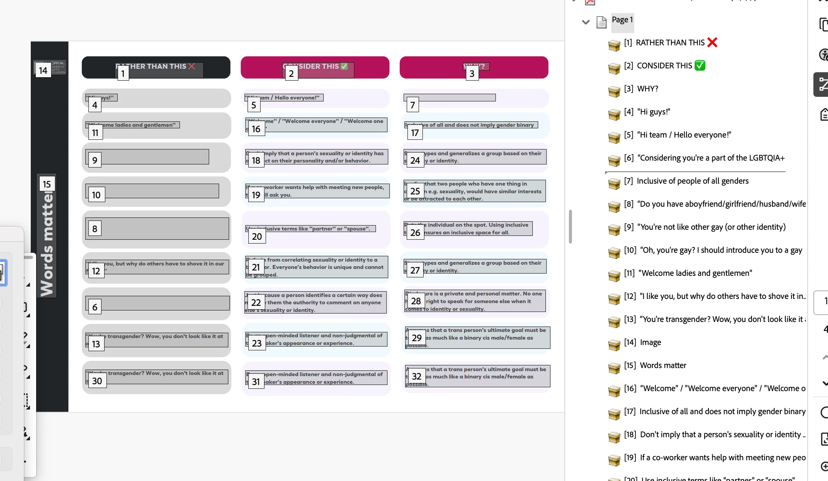Image resolution: width=828 pixels, height=481 pixels.
Task: Select [11] "Welcome ladies and gentlemen" entry
Action: 695,273
